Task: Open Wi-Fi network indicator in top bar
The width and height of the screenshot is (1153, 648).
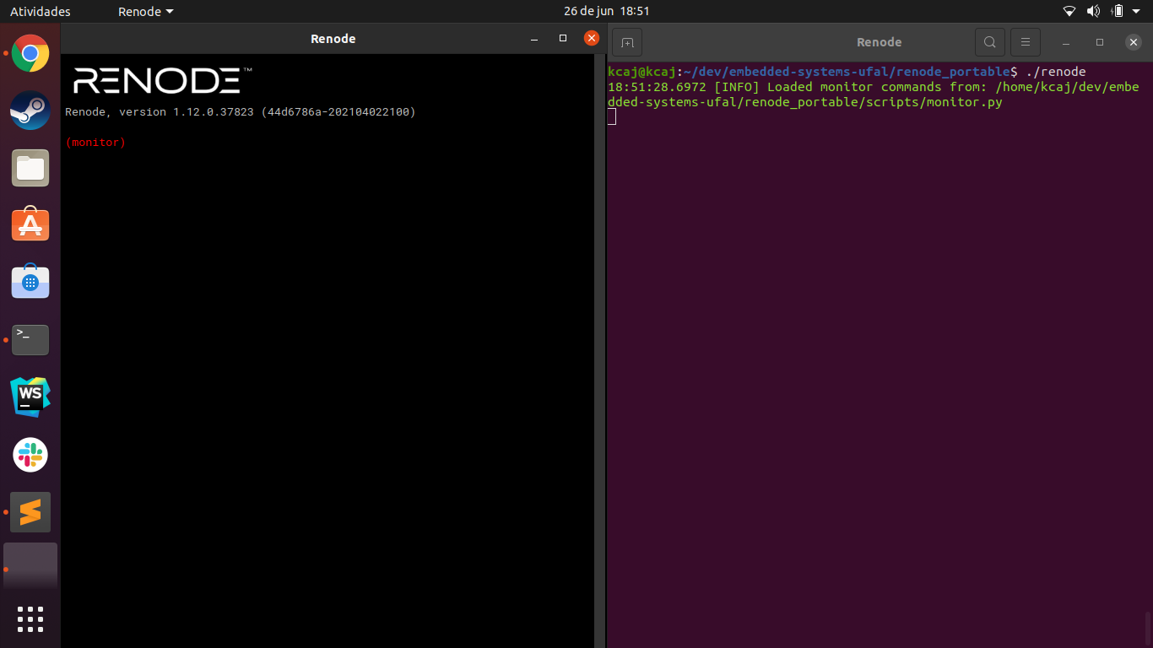Action: [x=1069, y=12]
